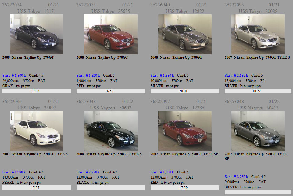
Task: Click the 'BLACK tv aw ps pw' options line
Action: (93, 183)
